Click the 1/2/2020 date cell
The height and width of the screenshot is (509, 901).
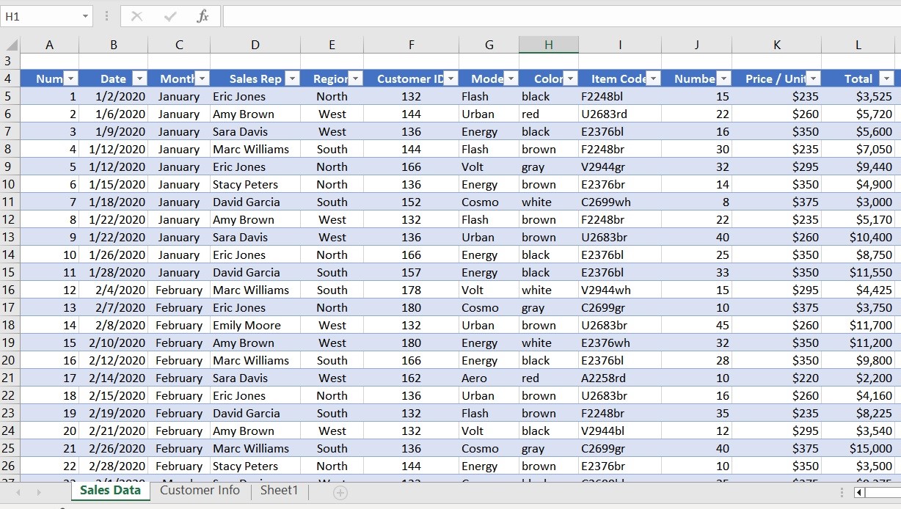pos(113,96)
